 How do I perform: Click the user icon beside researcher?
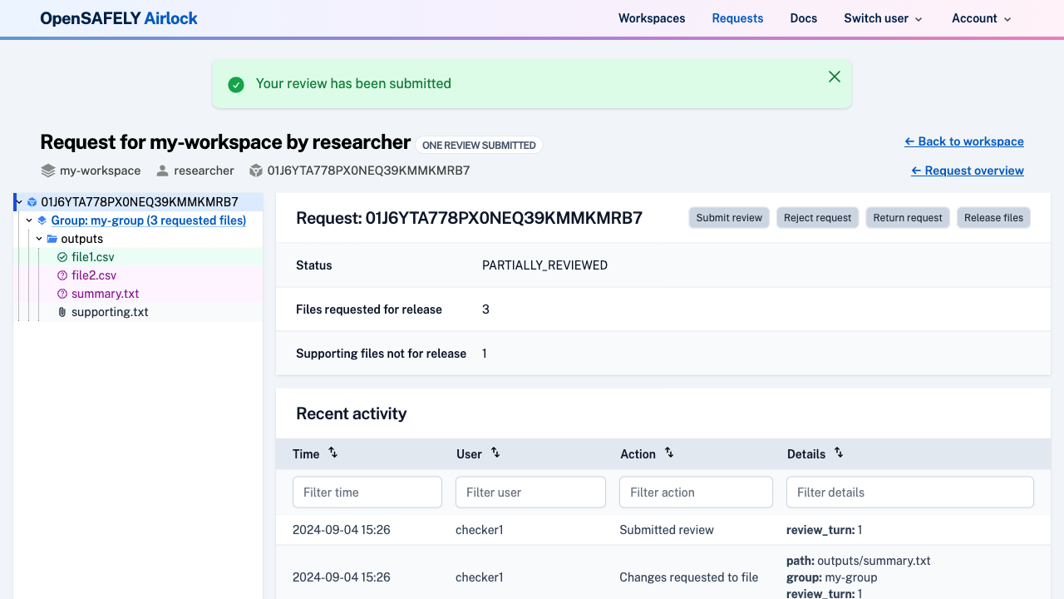tap(161, 171)
